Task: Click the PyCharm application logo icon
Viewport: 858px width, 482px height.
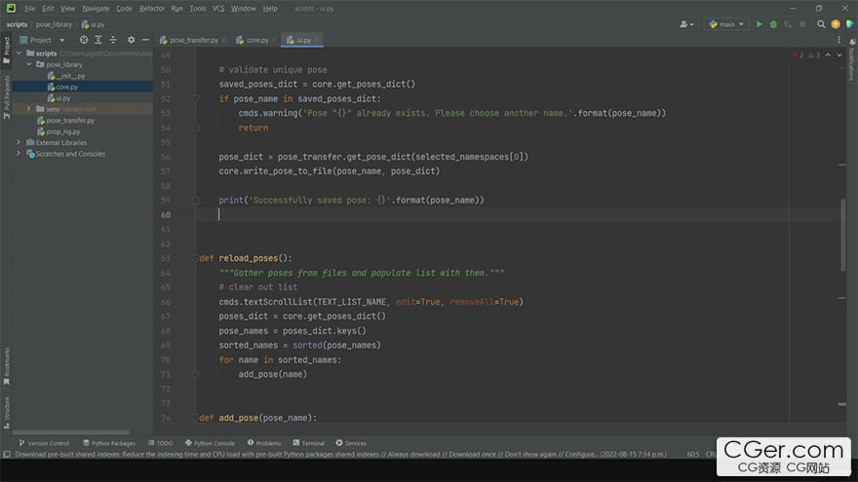Action: point(11,8)
